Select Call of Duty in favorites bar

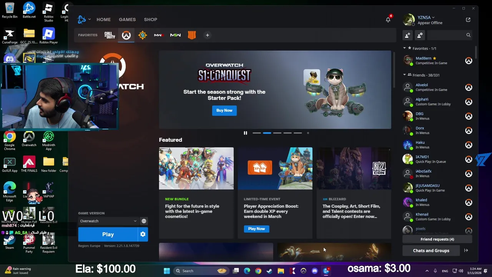click(x=110, y=35)
